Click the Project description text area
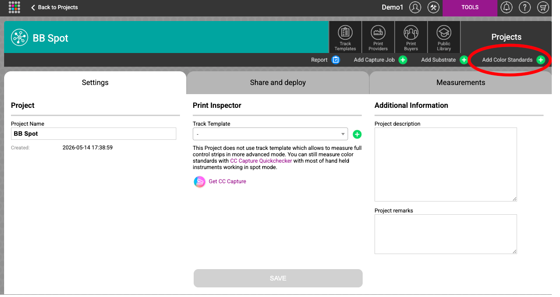The width and height of the screenshot is (560, 297). [x=446, y=164]
